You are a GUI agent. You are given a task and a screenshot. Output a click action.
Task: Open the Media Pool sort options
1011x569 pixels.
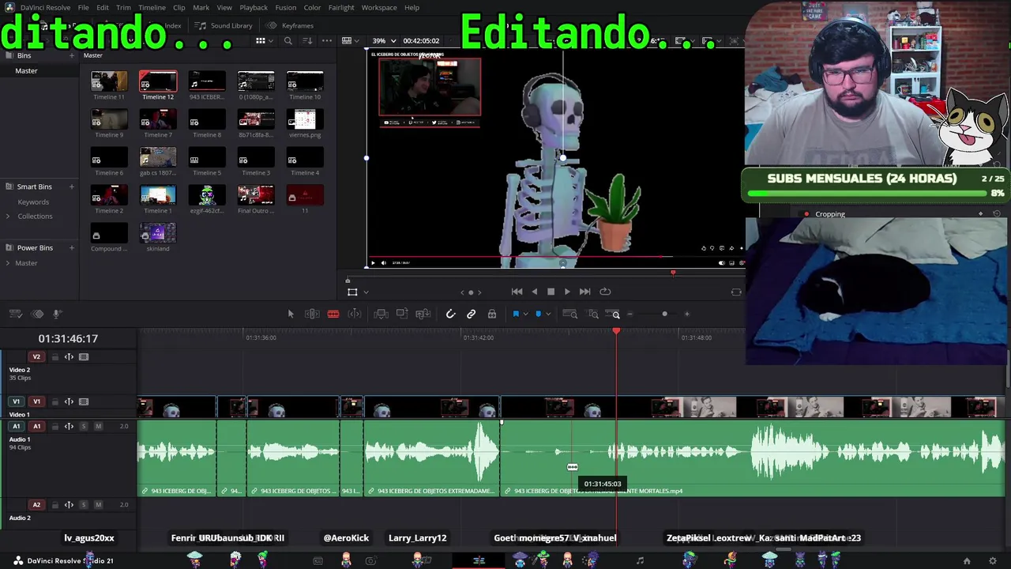308,41
